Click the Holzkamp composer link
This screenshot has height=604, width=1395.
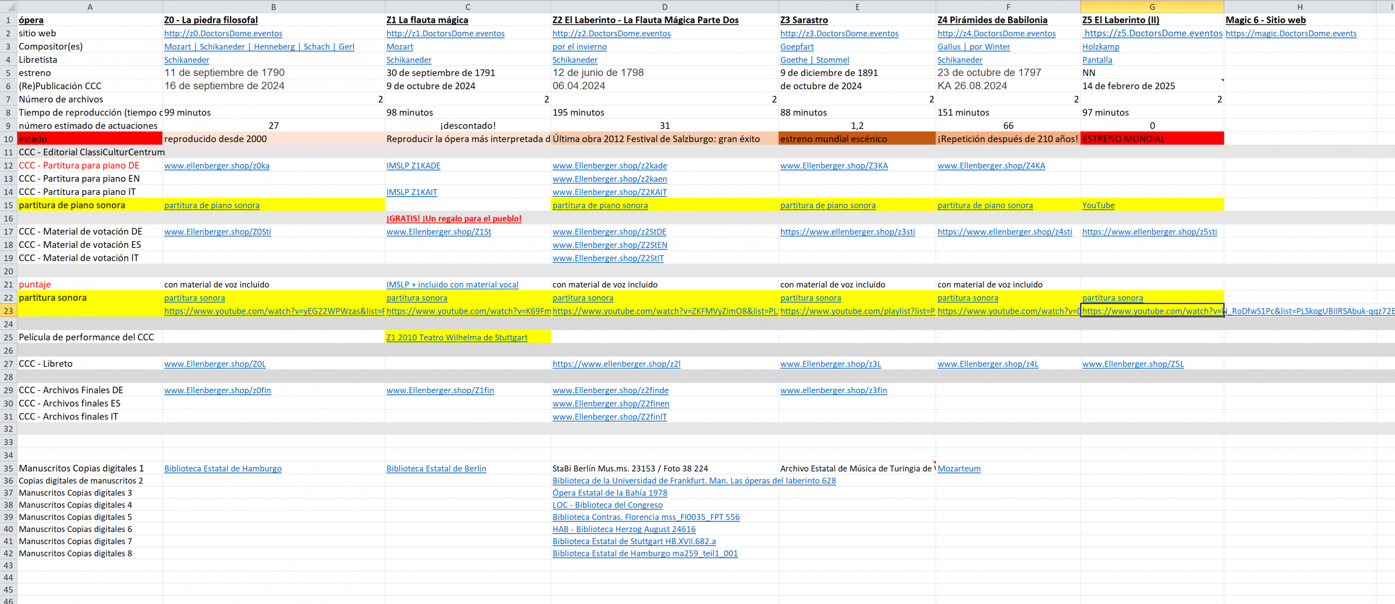coord(1101,47)
